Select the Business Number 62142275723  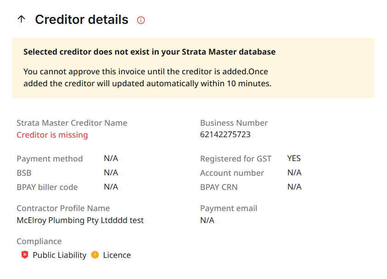[224, 134]
